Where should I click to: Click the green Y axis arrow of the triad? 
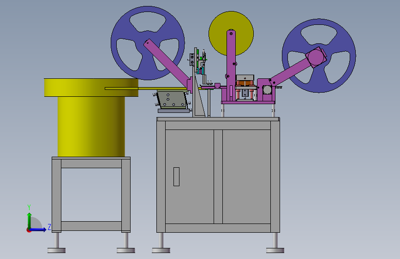tap(30, 220)
